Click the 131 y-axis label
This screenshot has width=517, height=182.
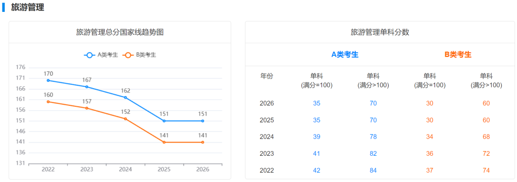pyautogui.click(x=21, y=163)
